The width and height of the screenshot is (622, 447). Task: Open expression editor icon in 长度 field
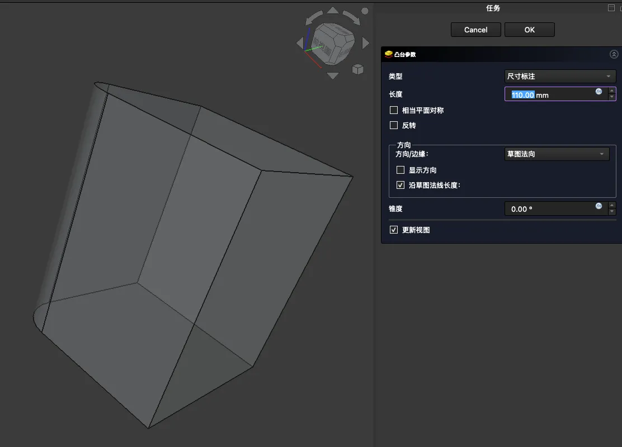click(599, 92)
